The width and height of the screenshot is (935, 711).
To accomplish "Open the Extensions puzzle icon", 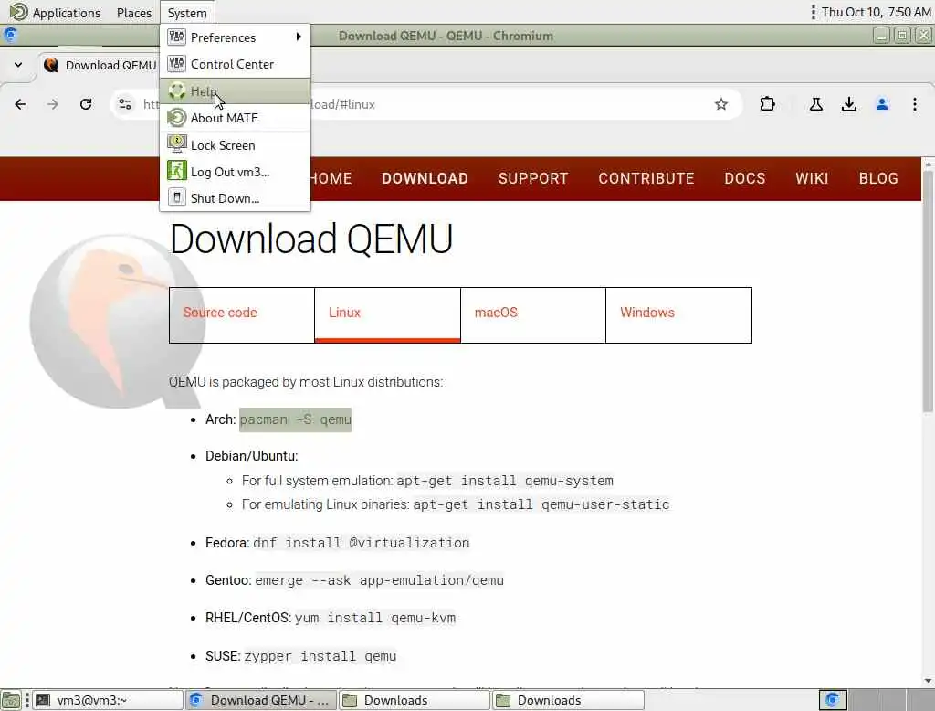I will (767, 104).
